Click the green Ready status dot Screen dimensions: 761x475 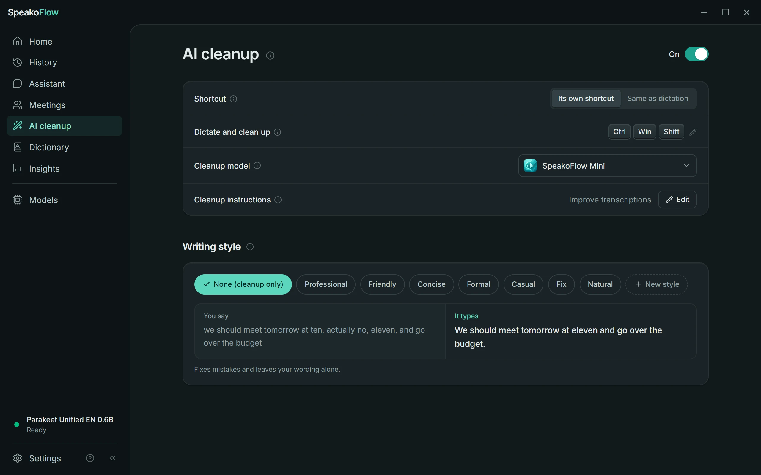click(17, 425)
